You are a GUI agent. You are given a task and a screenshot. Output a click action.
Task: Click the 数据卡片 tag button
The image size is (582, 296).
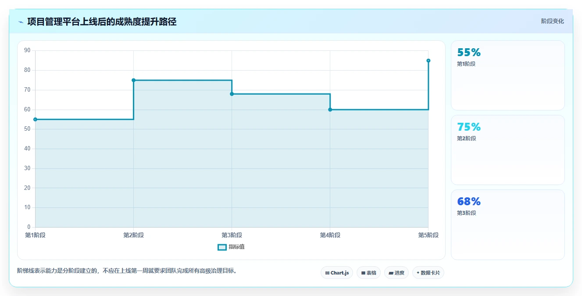coord(428,273)
